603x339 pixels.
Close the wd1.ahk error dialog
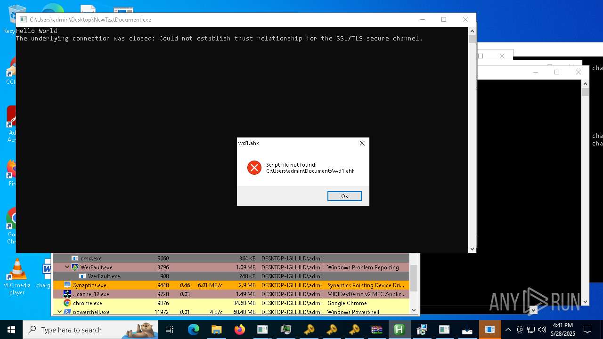pos(362,143)
